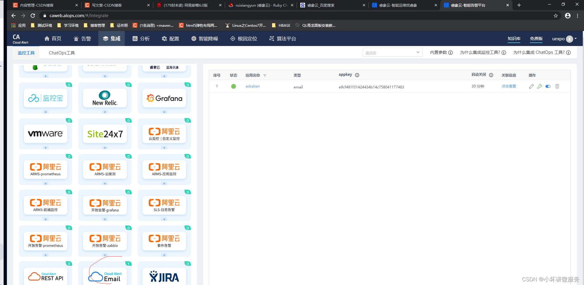Click the browser reload button
The image size is (584, 285).
[33, 16]
